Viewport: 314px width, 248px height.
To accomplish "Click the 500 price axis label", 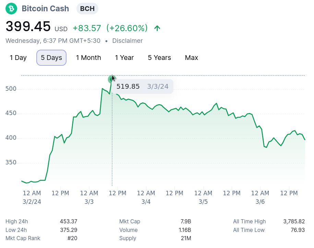I will pos(11,89).
